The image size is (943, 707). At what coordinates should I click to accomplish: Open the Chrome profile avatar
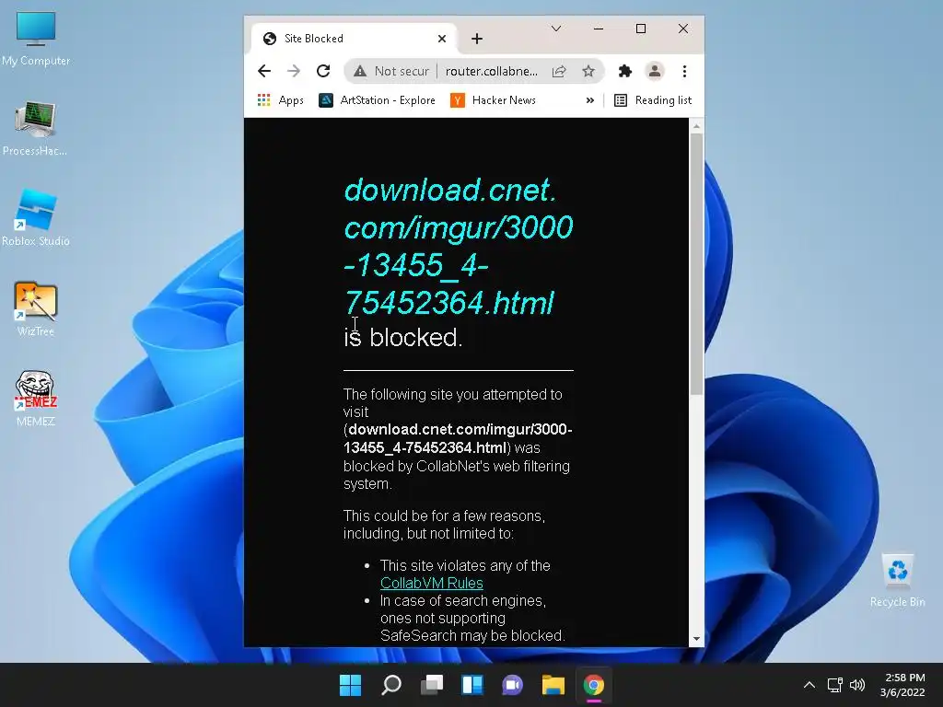pos(655,71)
